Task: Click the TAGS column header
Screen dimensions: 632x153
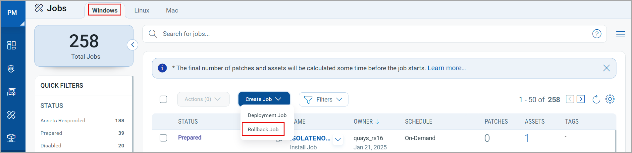Action: click(572, 121)
